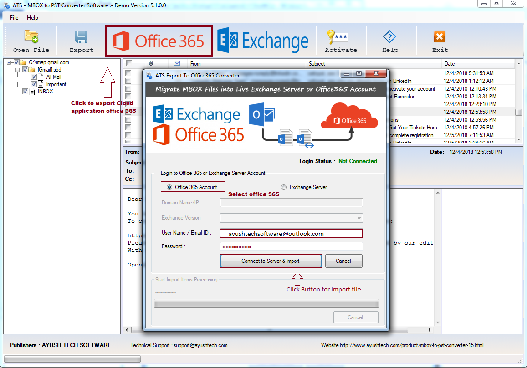Collapse the G:\imap.gmail.com tree node
The height and width of the screenshot is (368, 527).
[9, 62]
